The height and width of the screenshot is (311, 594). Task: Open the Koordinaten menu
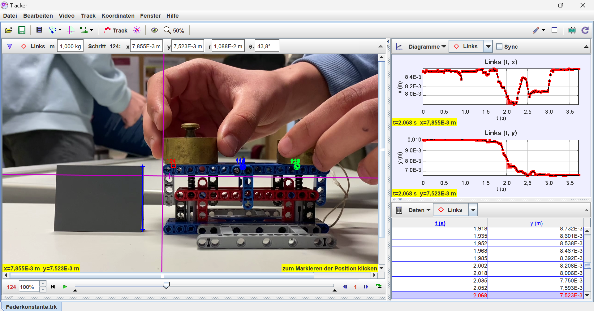(x=118, y=16)
